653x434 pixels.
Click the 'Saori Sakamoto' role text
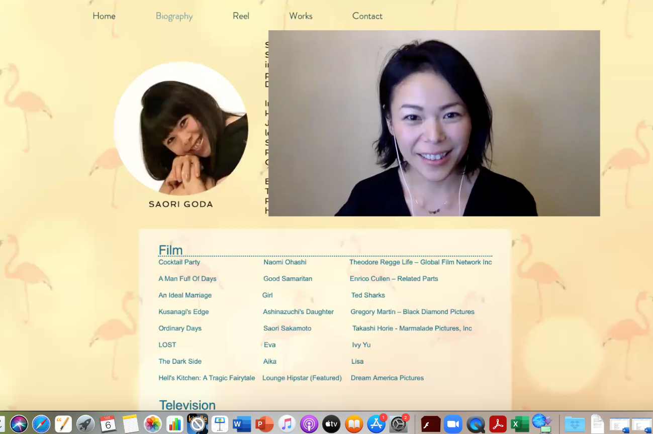click(x=287, y=329)
